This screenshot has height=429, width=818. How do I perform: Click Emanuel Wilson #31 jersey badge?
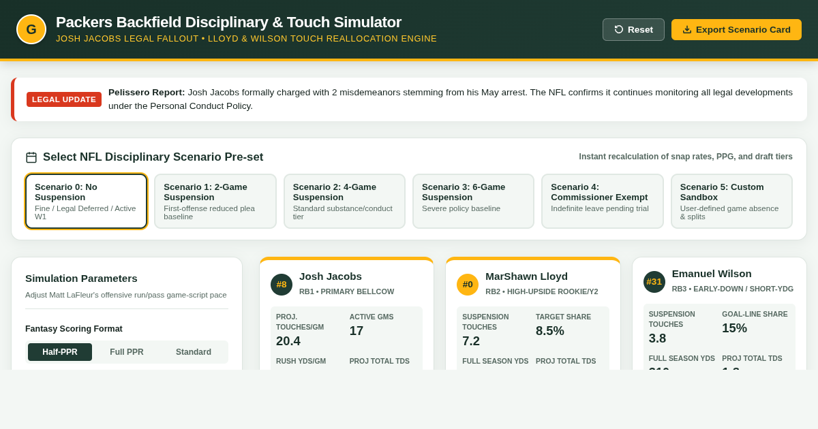click(x=654, y=282)
